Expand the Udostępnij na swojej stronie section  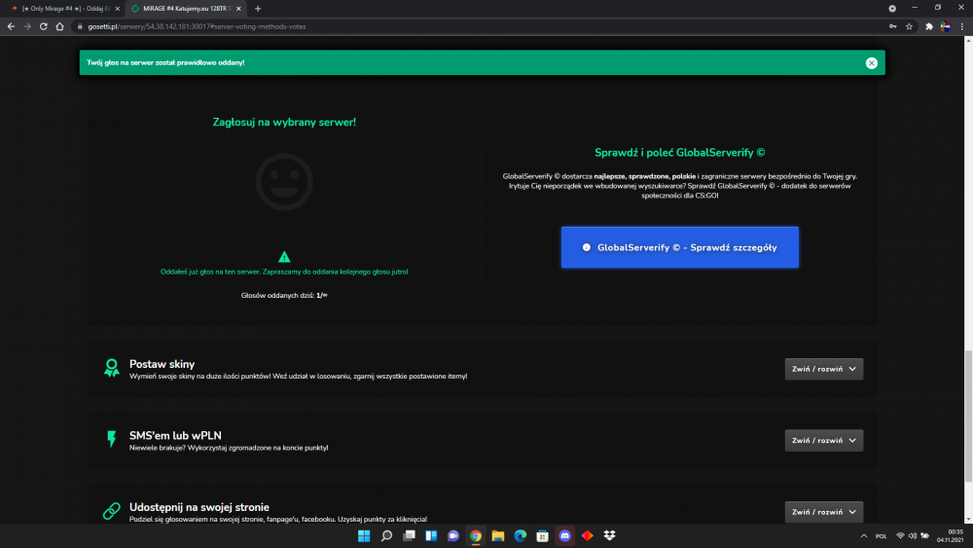[823, 512]
